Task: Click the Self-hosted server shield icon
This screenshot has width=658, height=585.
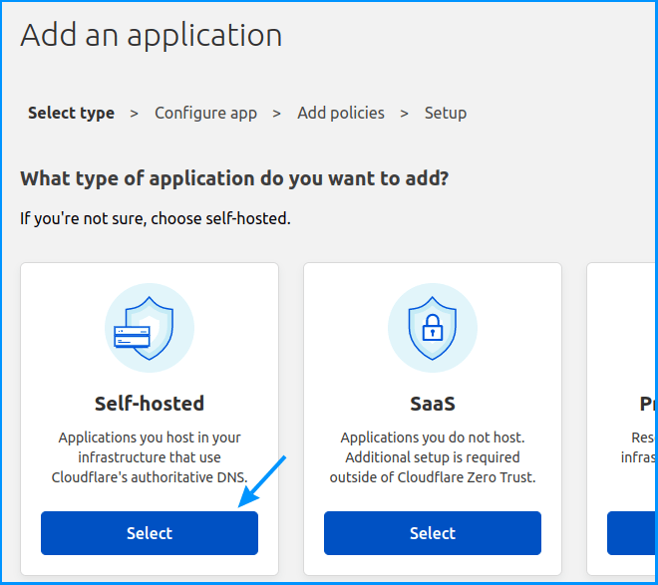Action: [x=150, y=328]
